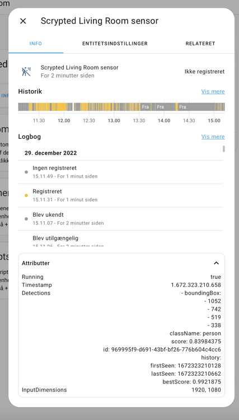Collapse the Attributter section chevron
Image resolution: width=239 pixels, height=420 pixels.
coord(216,263)
